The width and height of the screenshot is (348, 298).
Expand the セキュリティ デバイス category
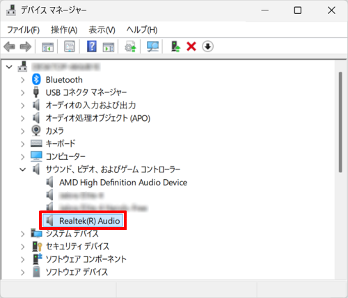coord(22,247)
